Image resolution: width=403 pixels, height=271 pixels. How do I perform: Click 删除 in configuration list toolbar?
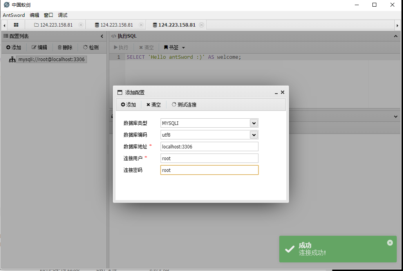point(65,47)
